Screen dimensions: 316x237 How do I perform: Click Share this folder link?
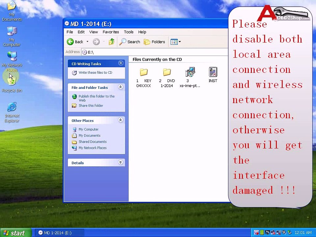[91, 105]
